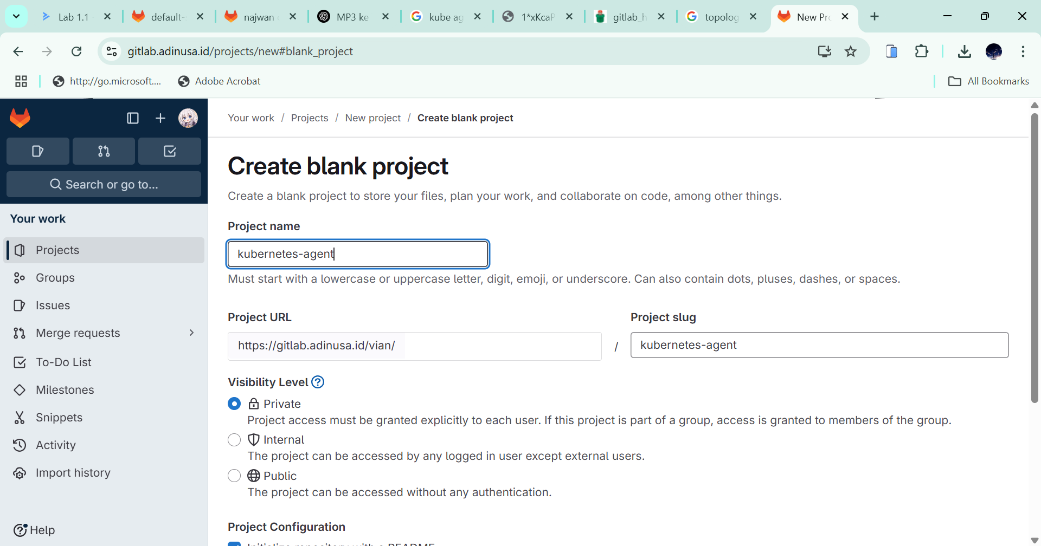The image size is (1041, 546).
Task: Click the Project slug input field
Action: tap(819, 346)
